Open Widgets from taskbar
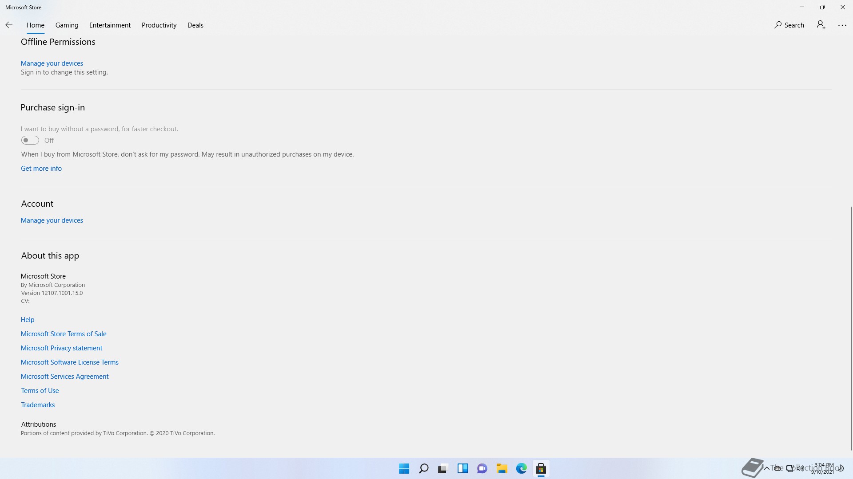Image resolution: width=853 pixels, height=479 pixels. click(462, 468)
